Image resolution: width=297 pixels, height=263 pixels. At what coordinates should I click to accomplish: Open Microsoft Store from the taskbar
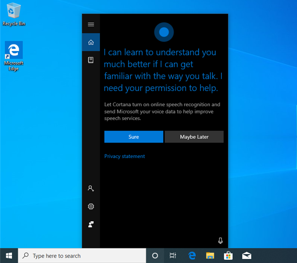coord(228,256)
